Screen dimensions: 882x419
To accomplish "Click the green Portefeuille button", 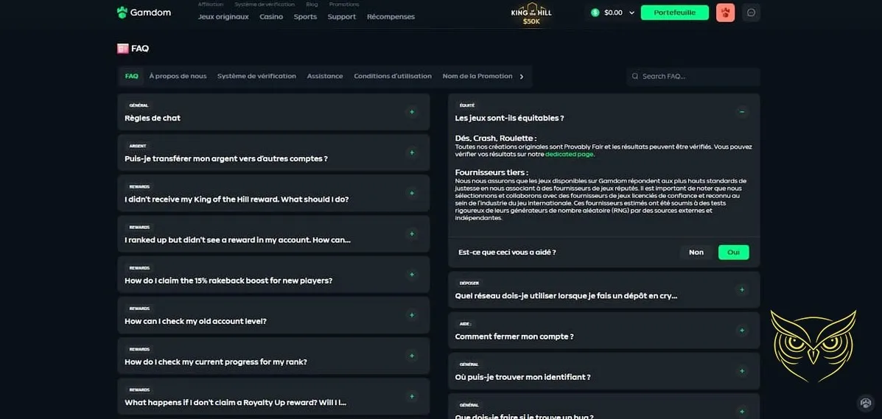I will (x=674, y=13).
